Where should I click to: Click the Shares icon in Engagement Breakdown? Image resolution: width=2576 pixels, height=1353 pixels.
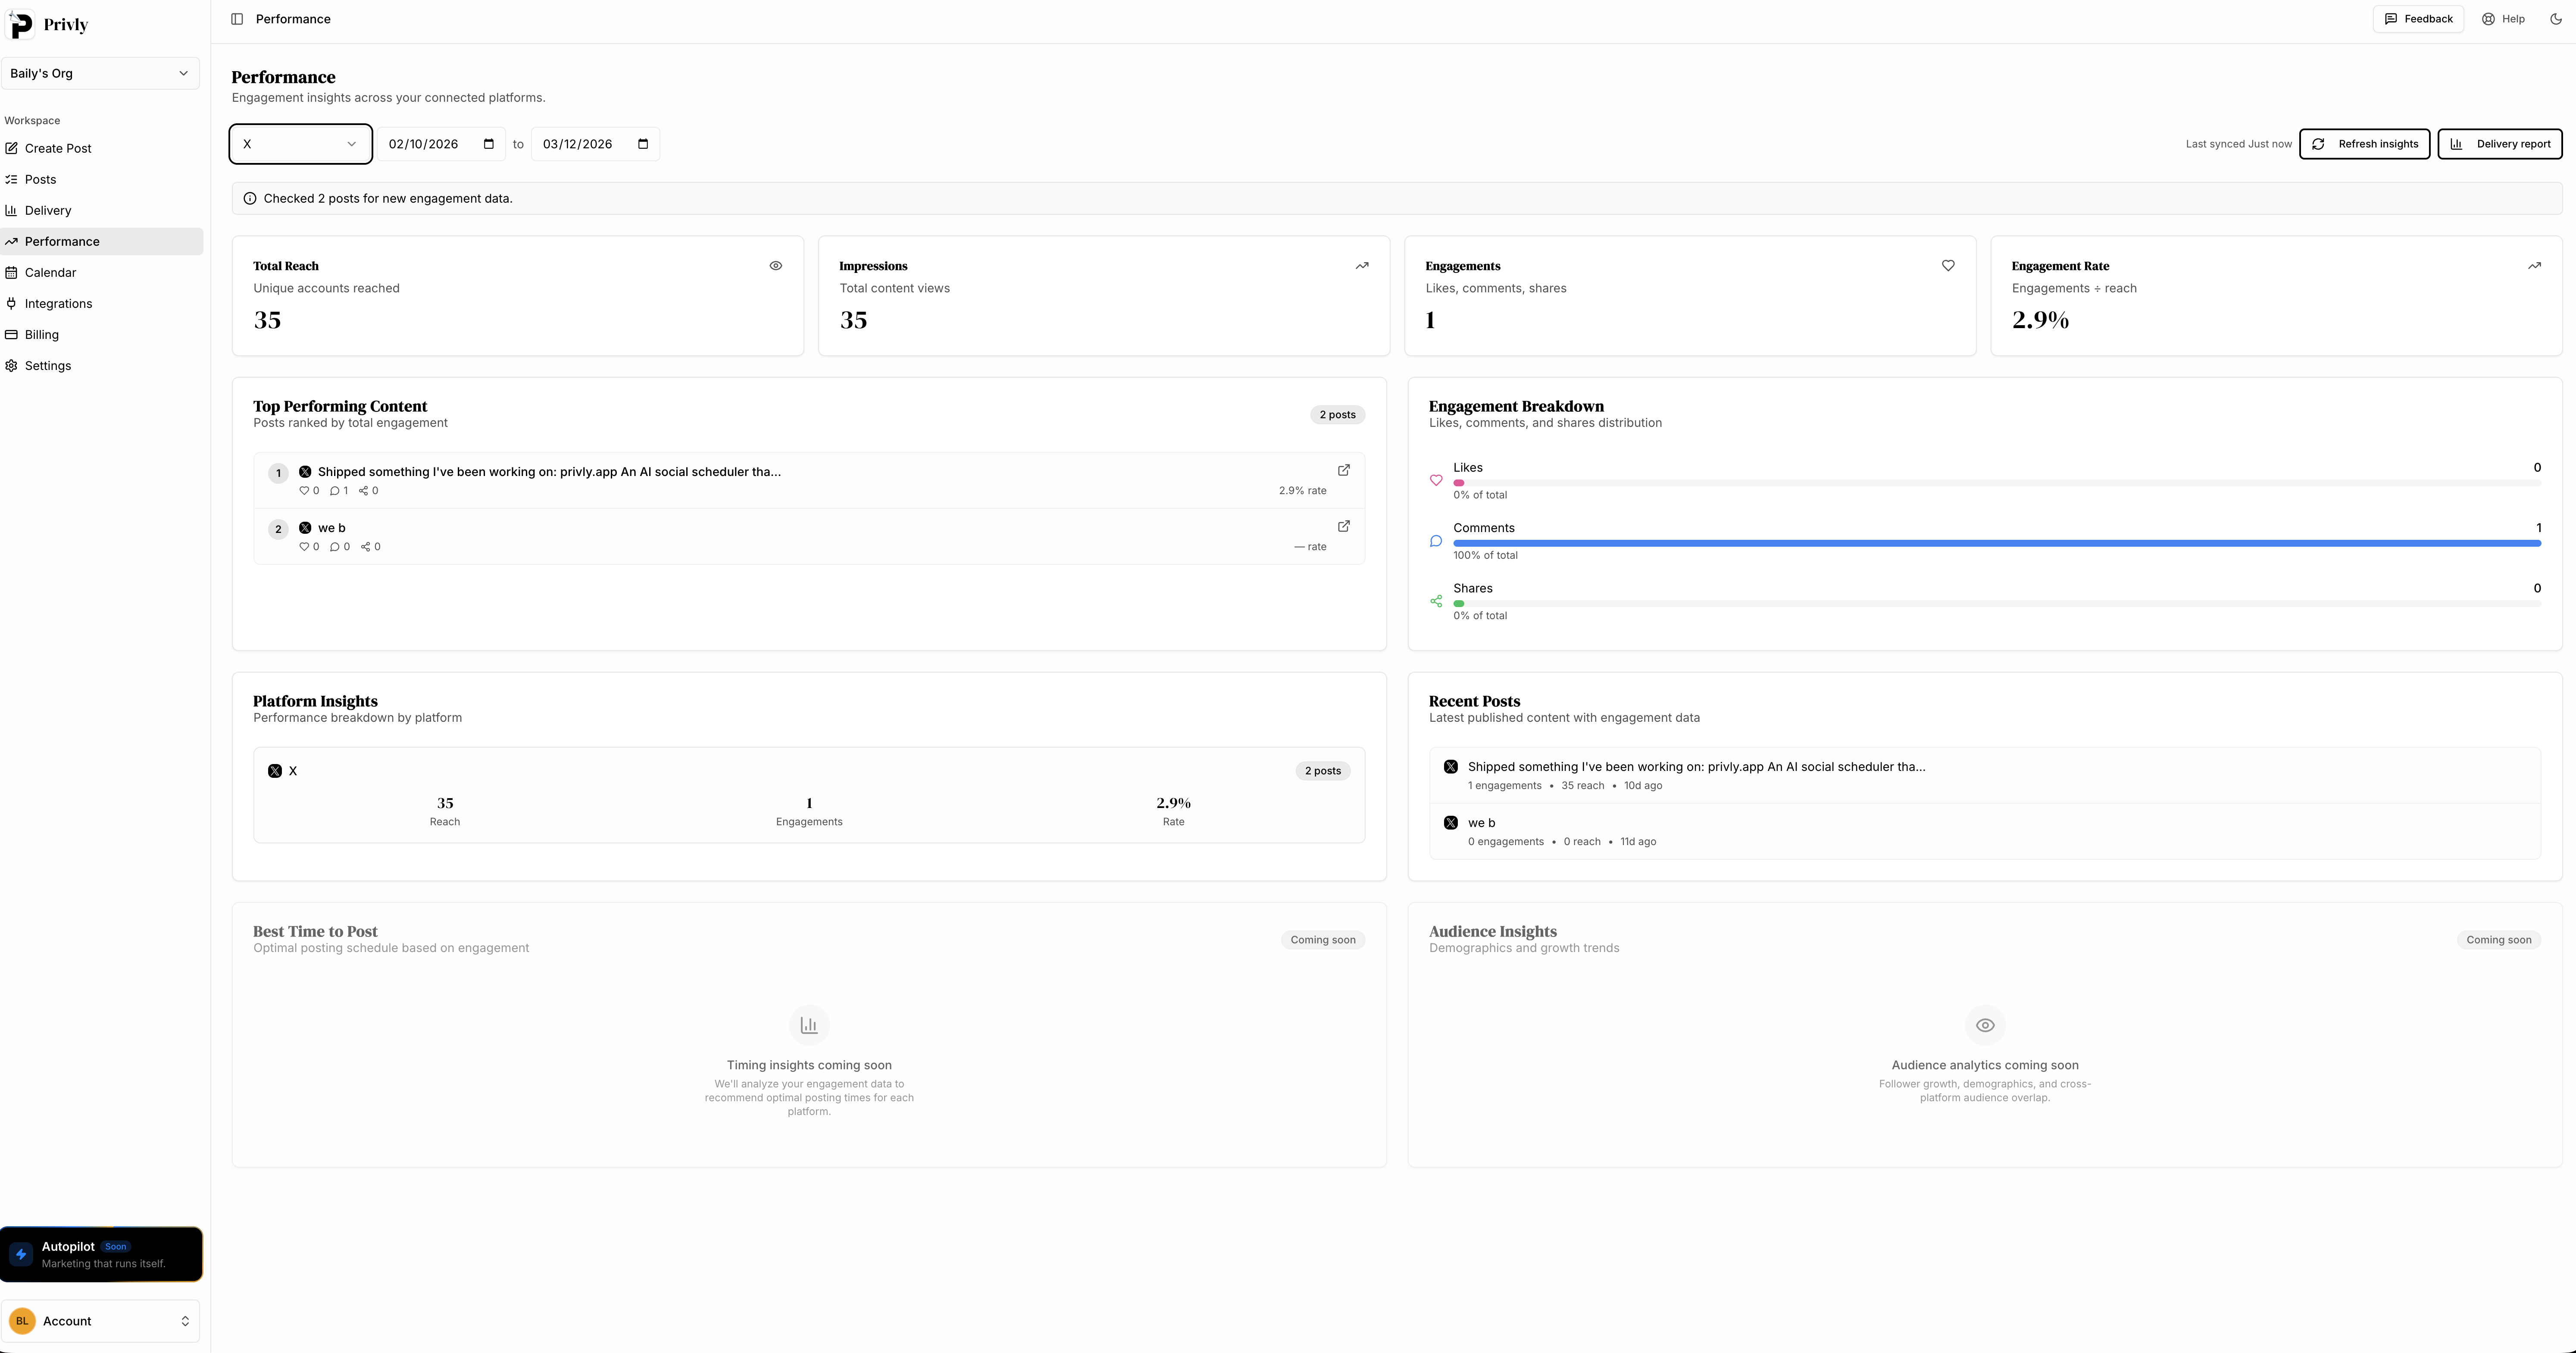point(1436,601)
